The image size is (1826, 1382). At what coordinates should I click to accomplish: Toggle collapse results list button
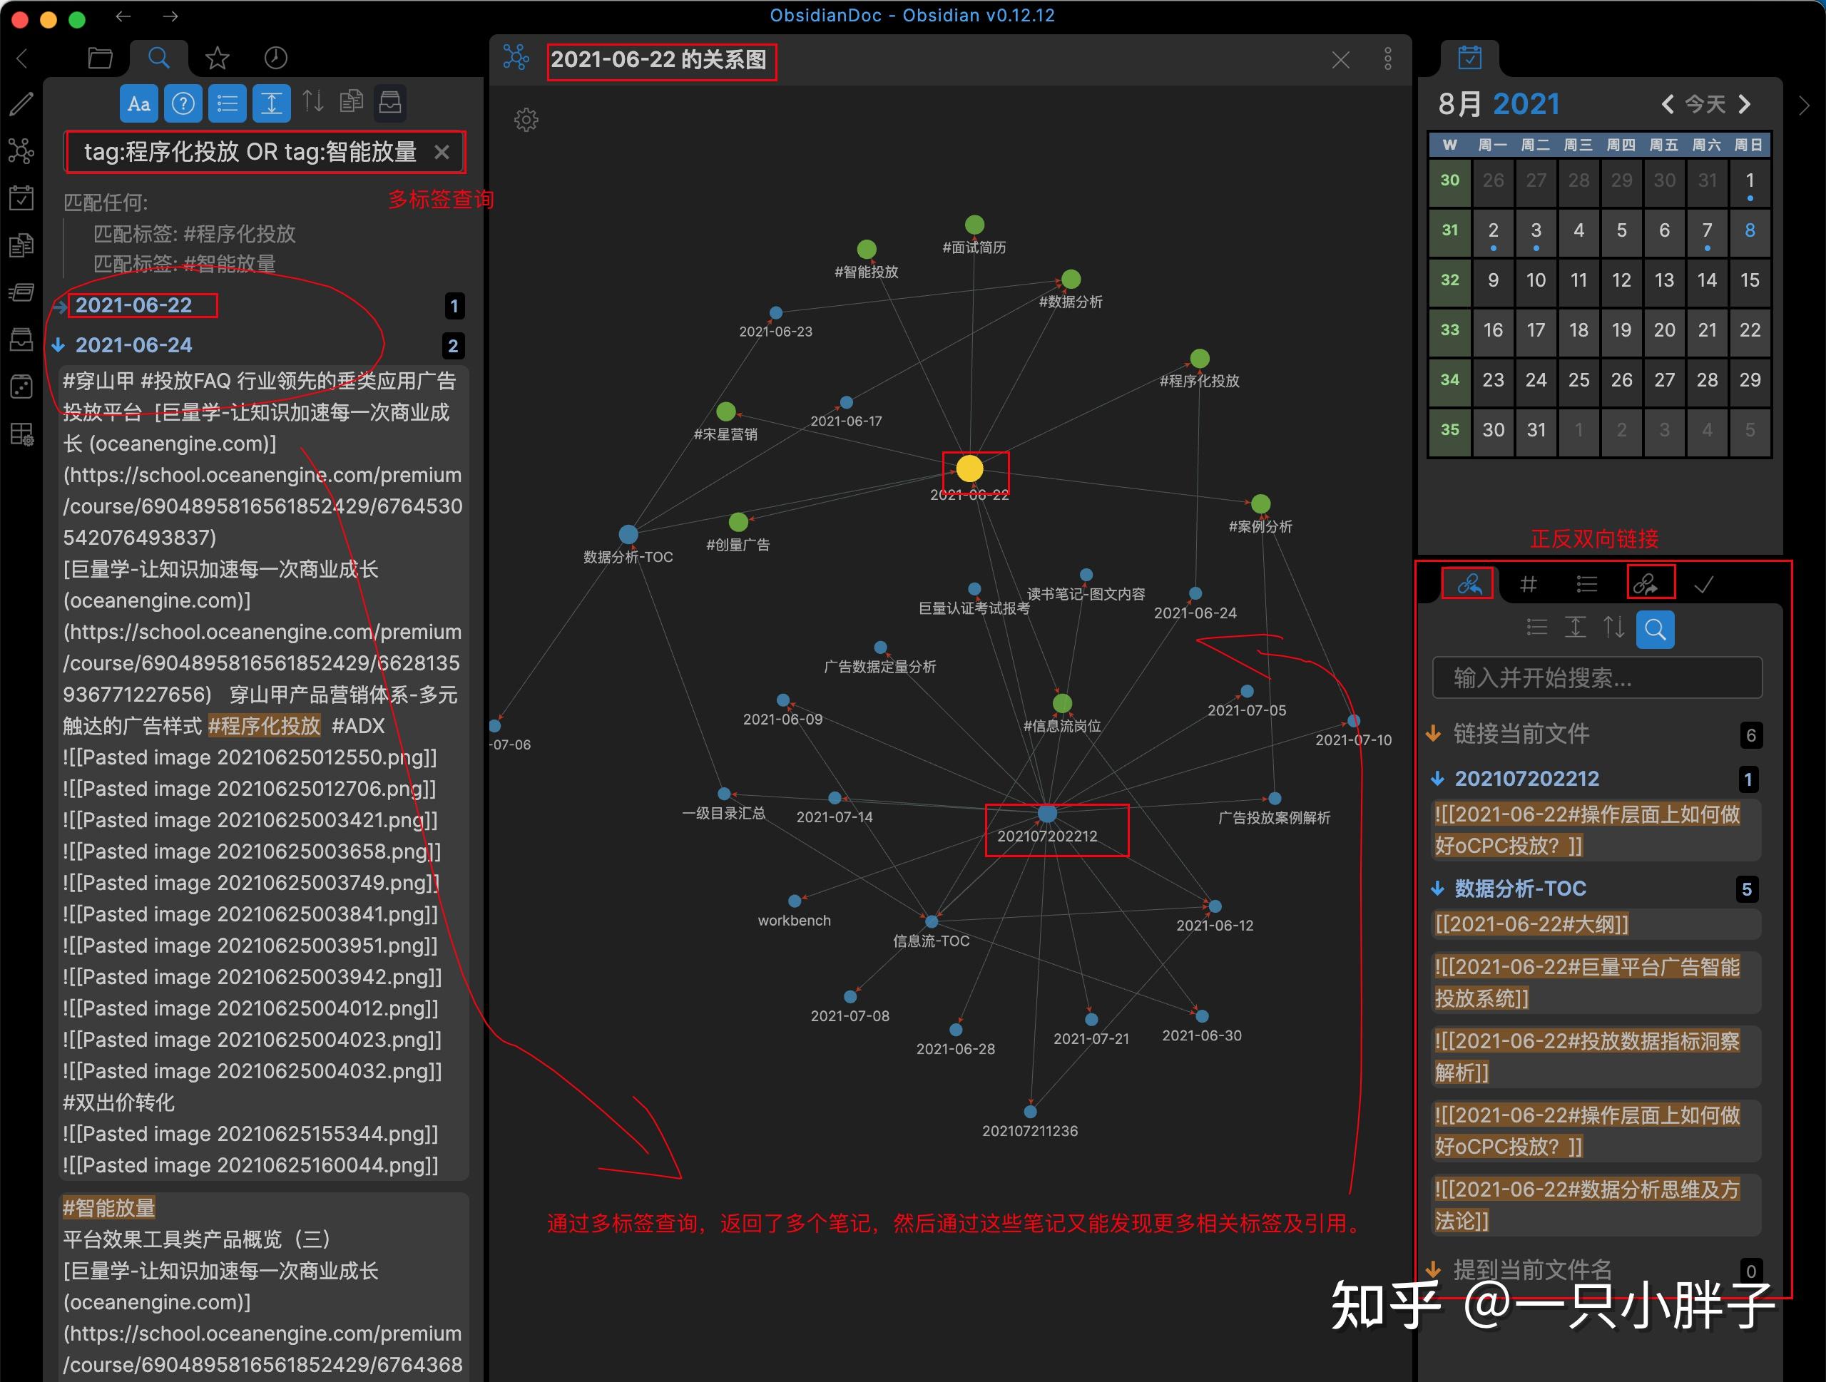click(x=227, y=104)
